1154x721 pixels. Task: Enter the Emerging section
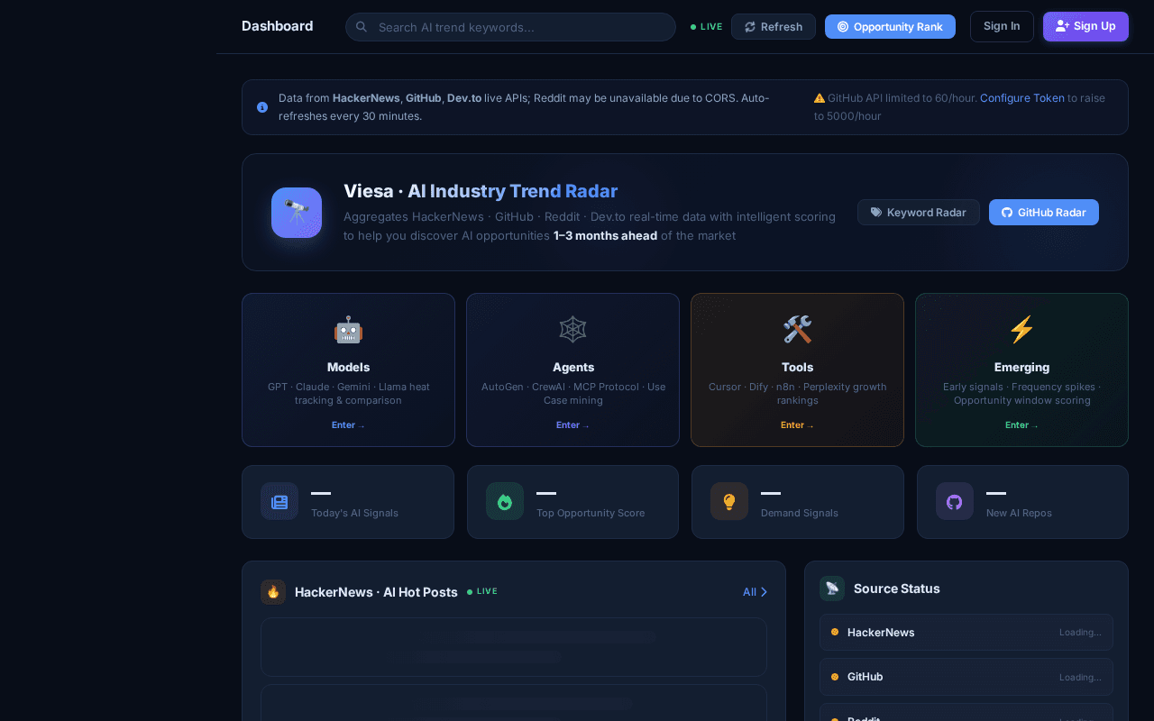click(1021, 425)
